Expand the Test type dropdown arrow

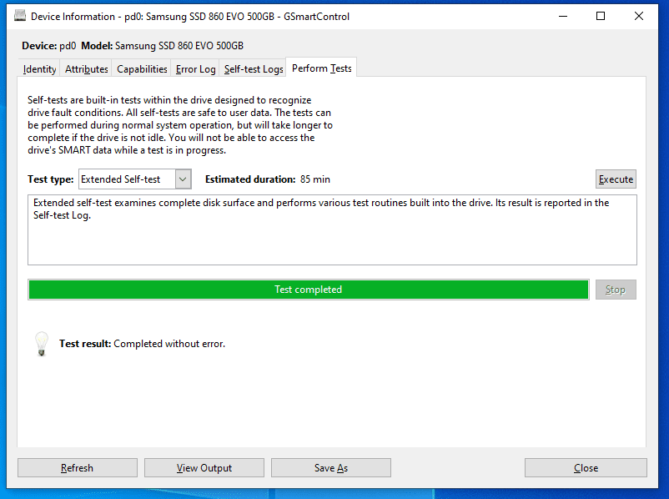(x=183, y=179)
